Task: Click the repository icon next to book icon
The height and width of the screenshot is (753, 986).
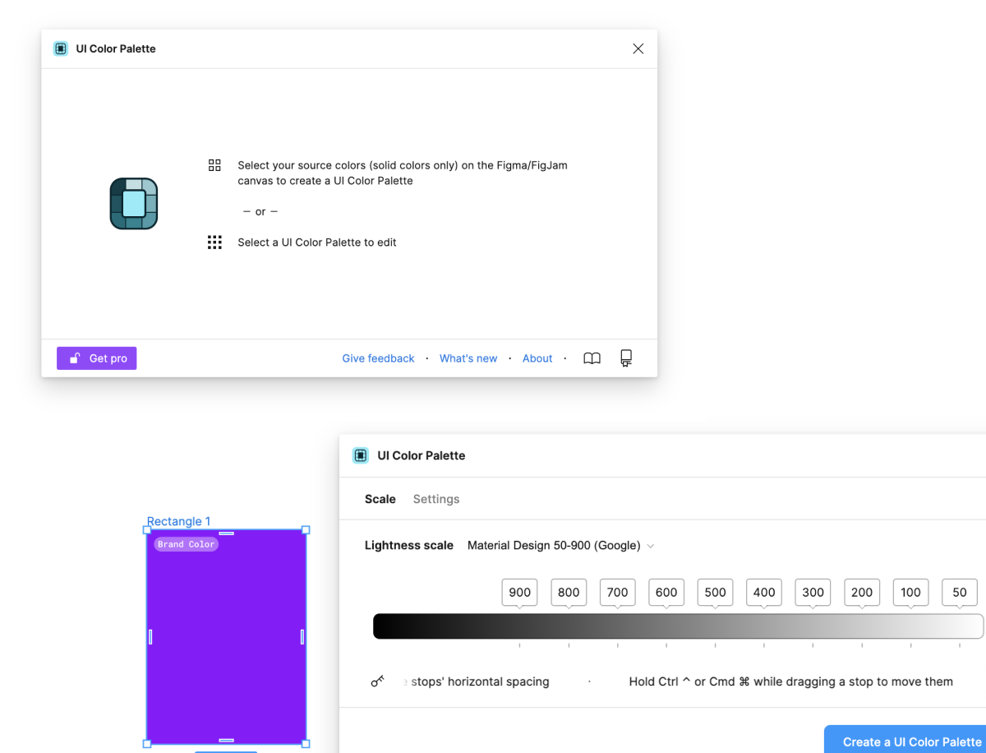Action: click(x=626, y=358)
